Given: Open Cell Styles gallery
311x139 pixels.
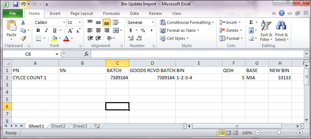Looking at the screenshot, I should (174, 38).
